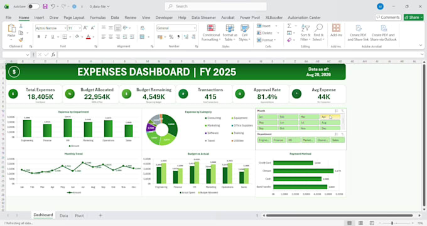Open the Font Color dropdown arrow
The width and height of the screenshot is (427, 226).
[94, 37]
